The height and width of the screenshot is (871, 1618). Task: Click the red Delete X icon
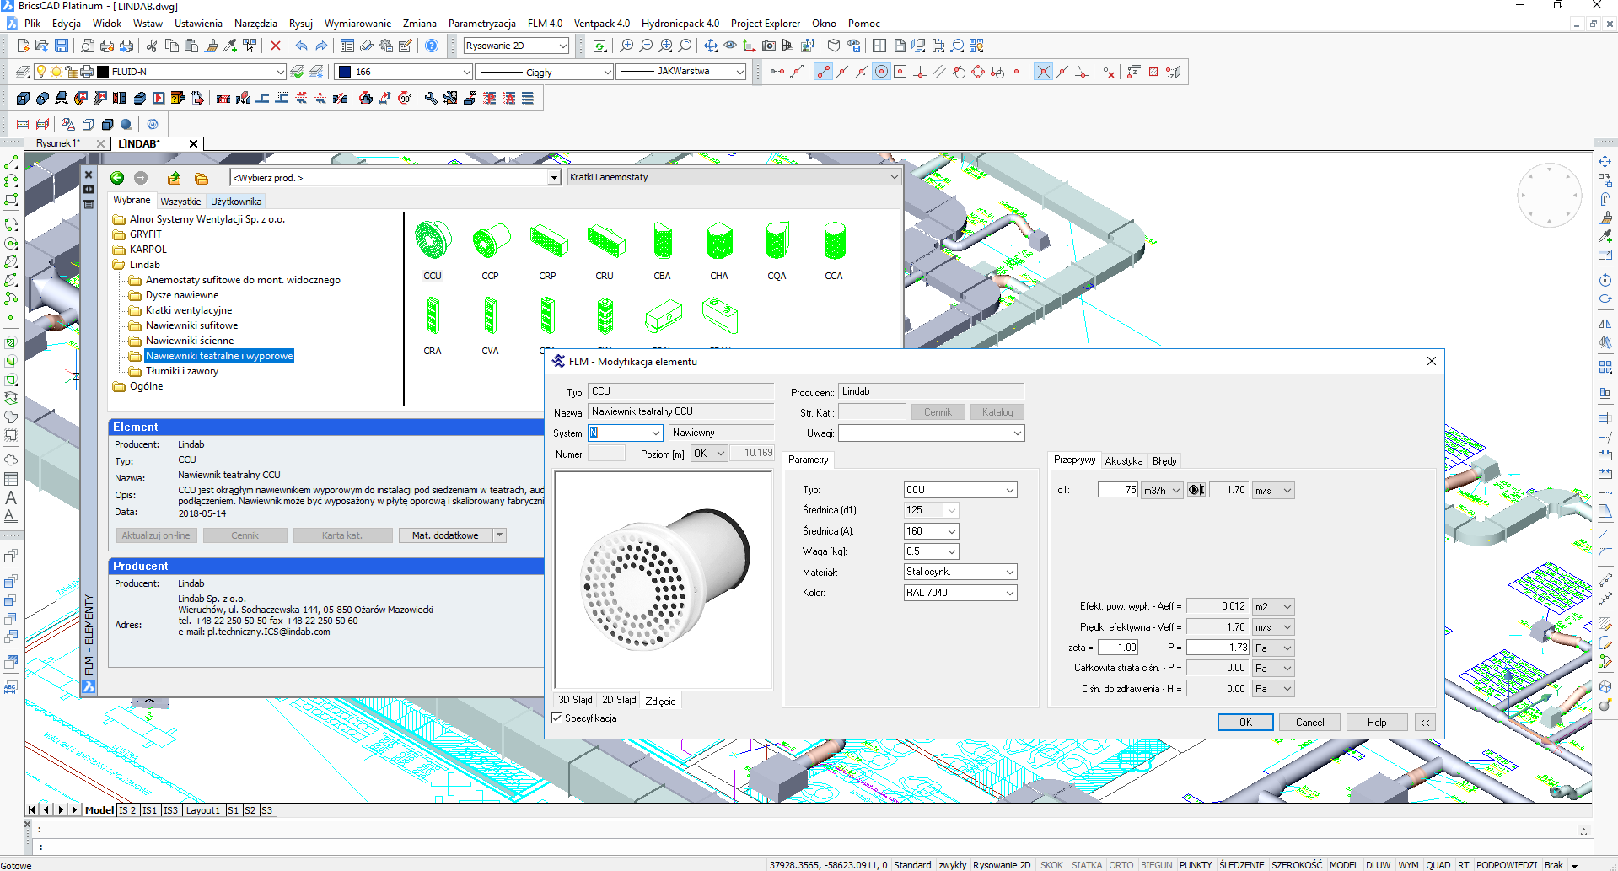(275, 46)
